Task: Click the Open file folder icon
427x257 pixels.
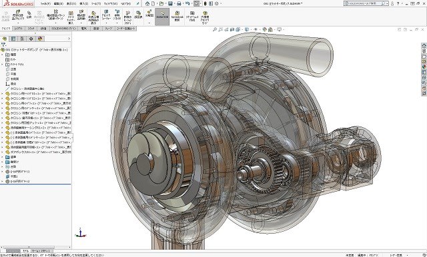Action: pos(161,3)
